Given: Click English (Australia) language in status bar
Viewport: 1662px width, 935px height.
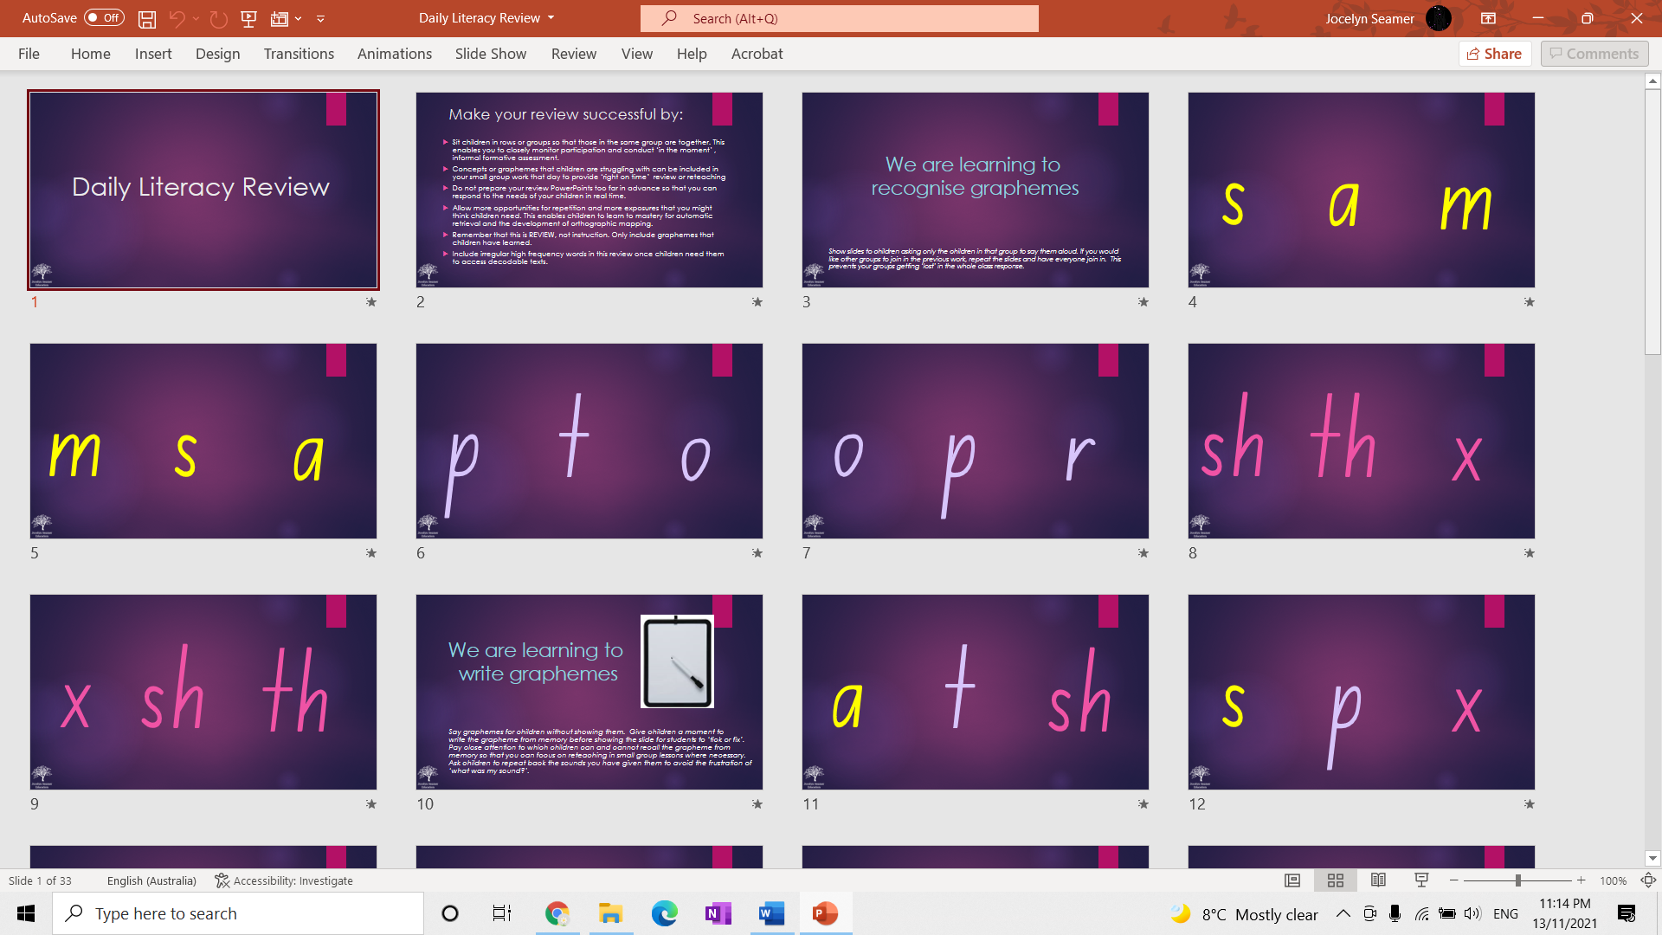Looking at the screenshot, I should pos(151,880).
